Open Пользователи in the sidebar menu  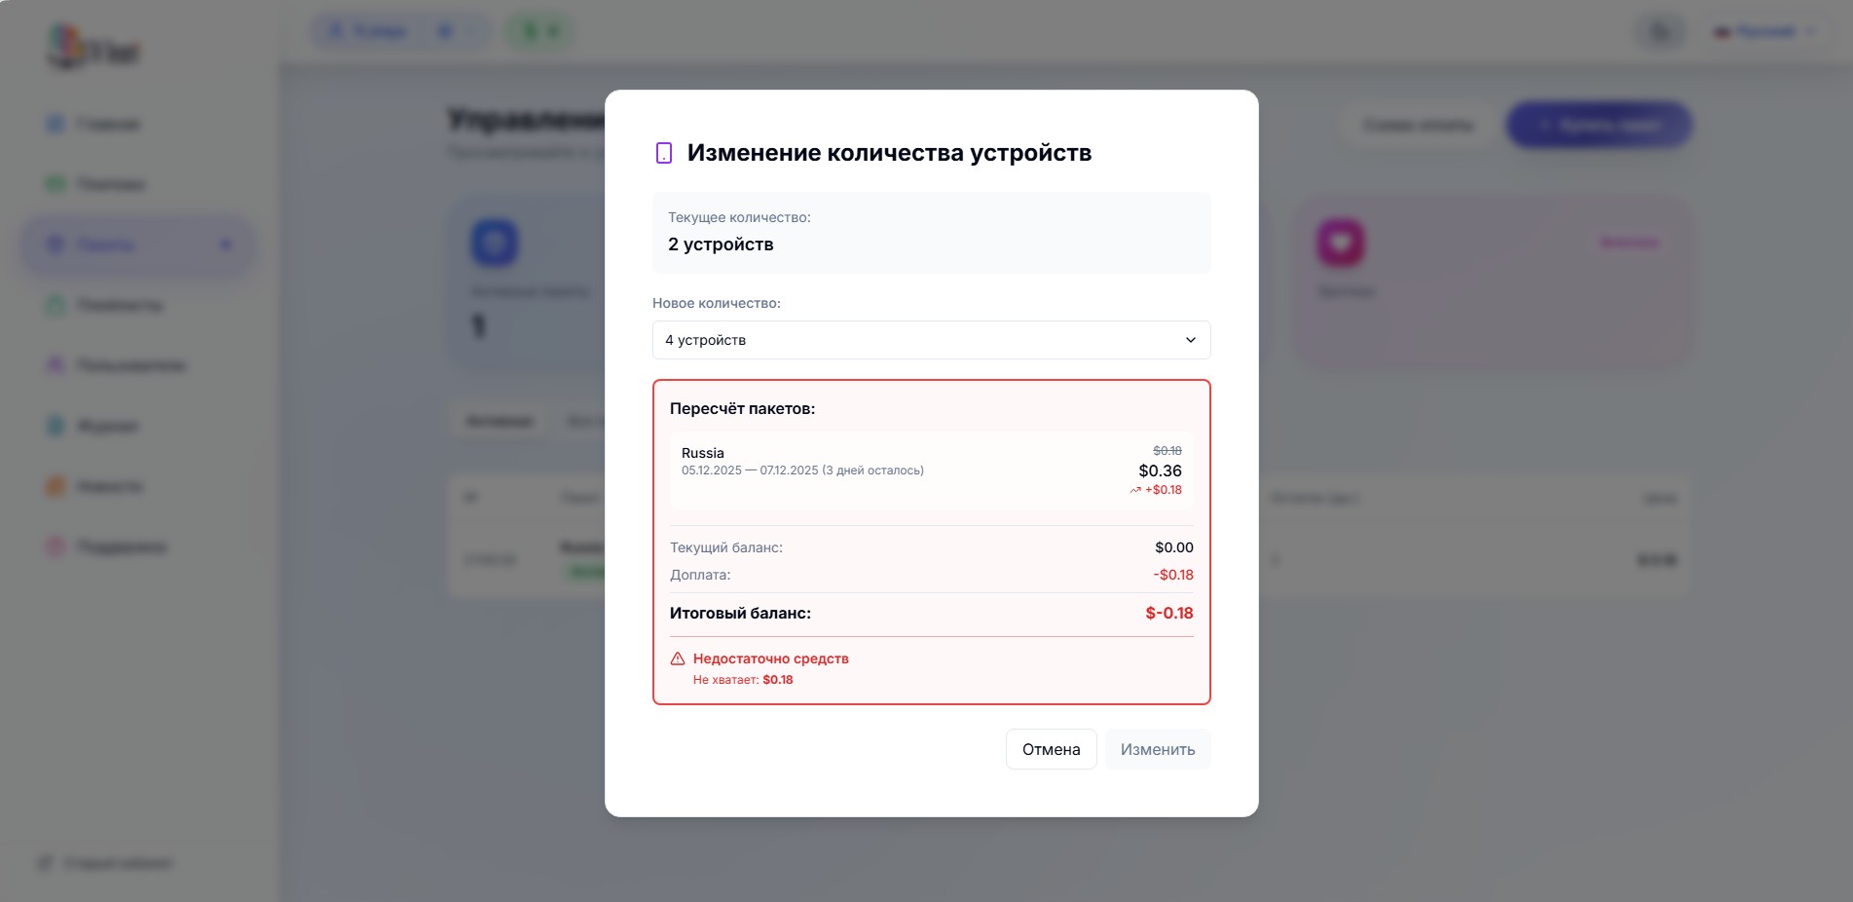[x=130, y=365]
